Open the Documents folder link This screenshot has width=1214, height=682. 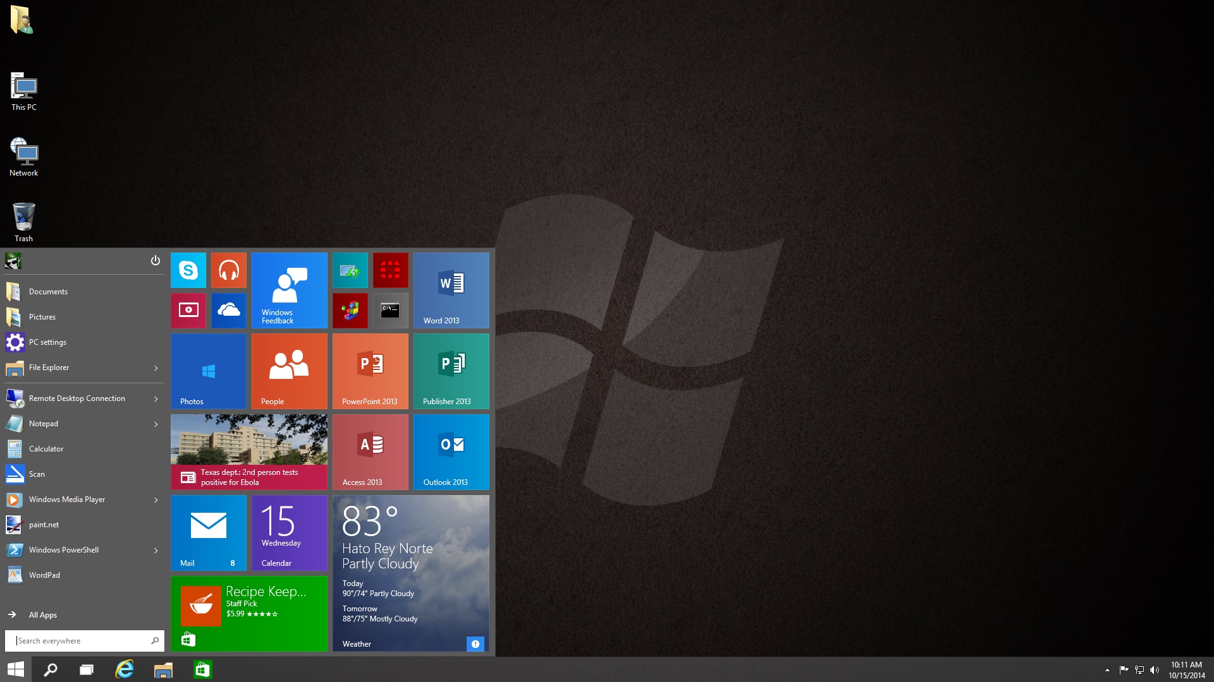[x=49, y=291]
